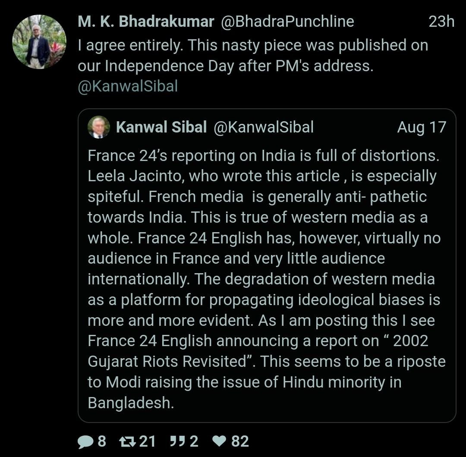Viewport: 466px width, 457px height.
Task: View the 82 likes count
Action: point(240,441)
